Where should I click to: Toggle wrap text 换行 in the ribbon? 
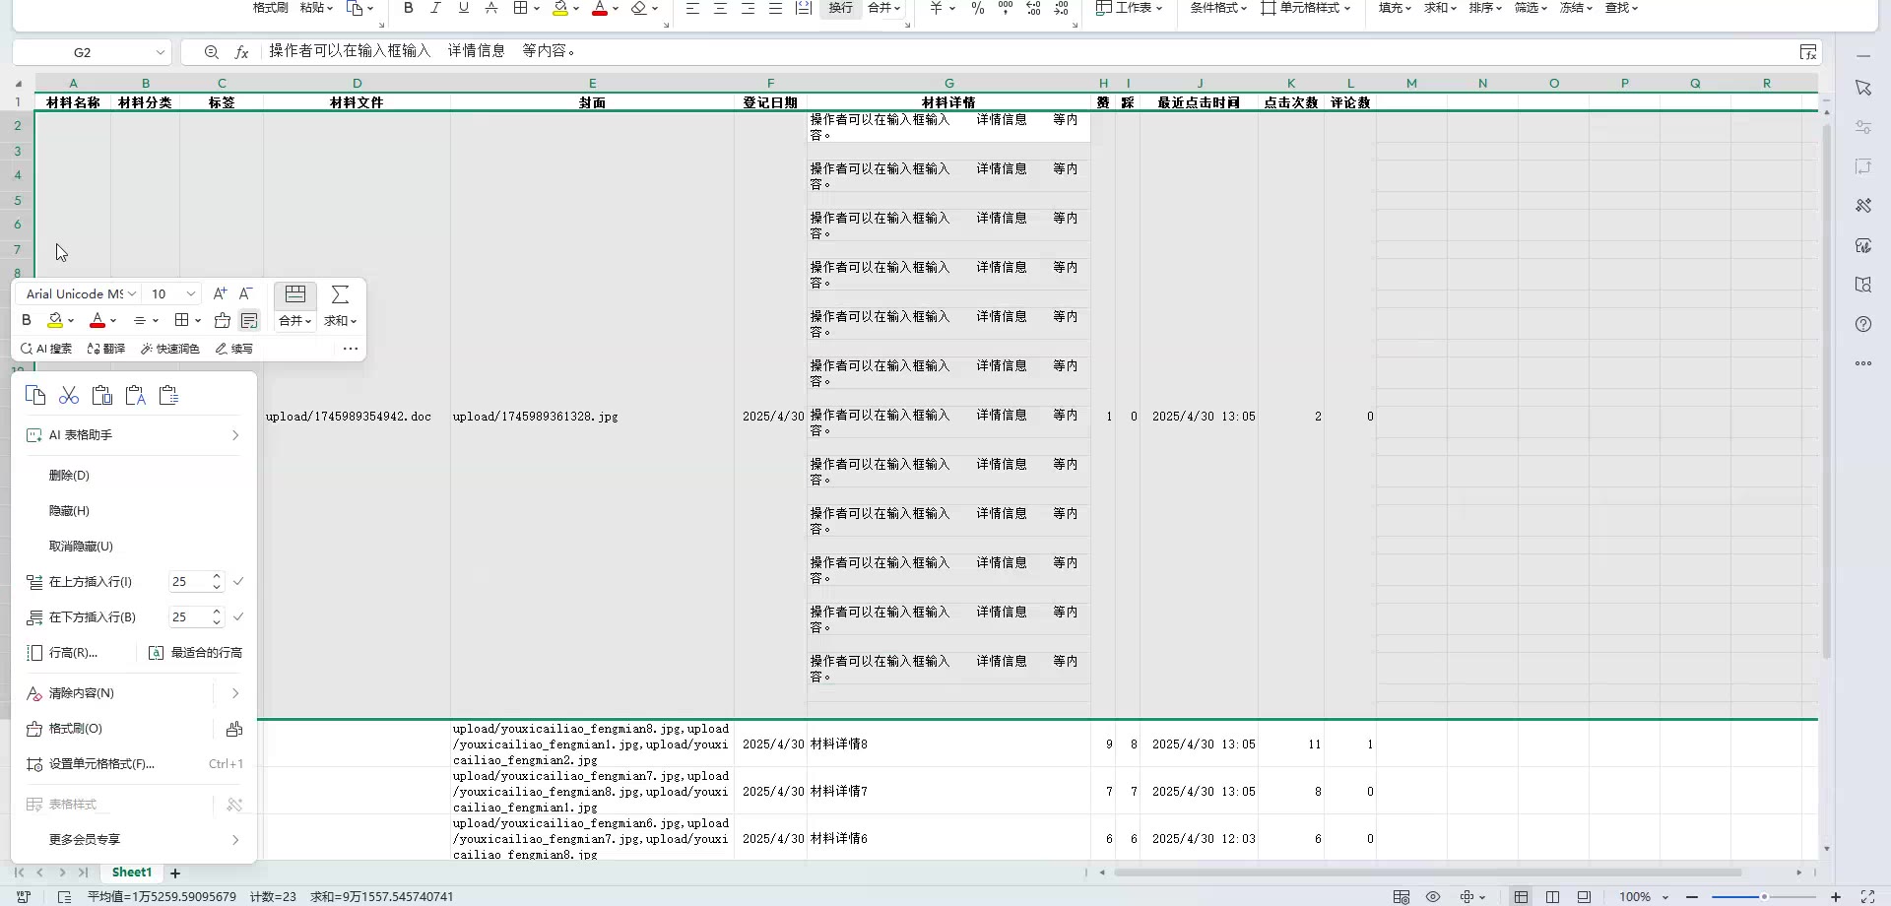click(x=841, y=8)
